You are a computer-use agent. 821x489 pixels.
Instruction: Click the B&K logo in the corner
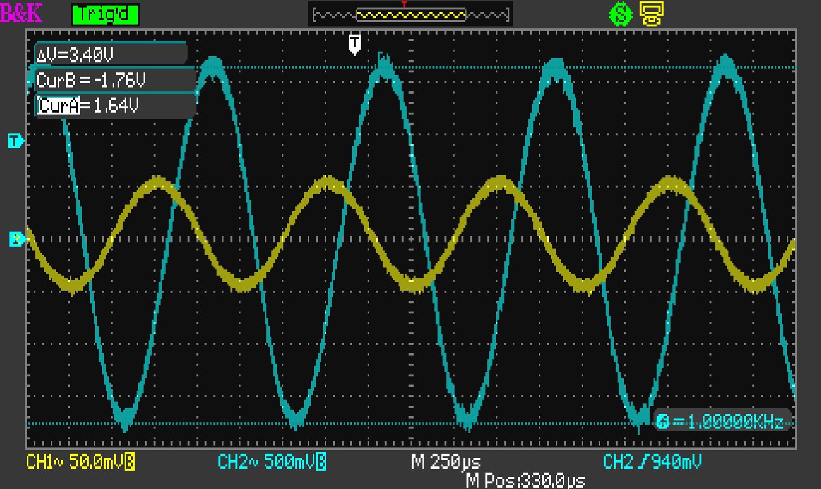[21, 13]
